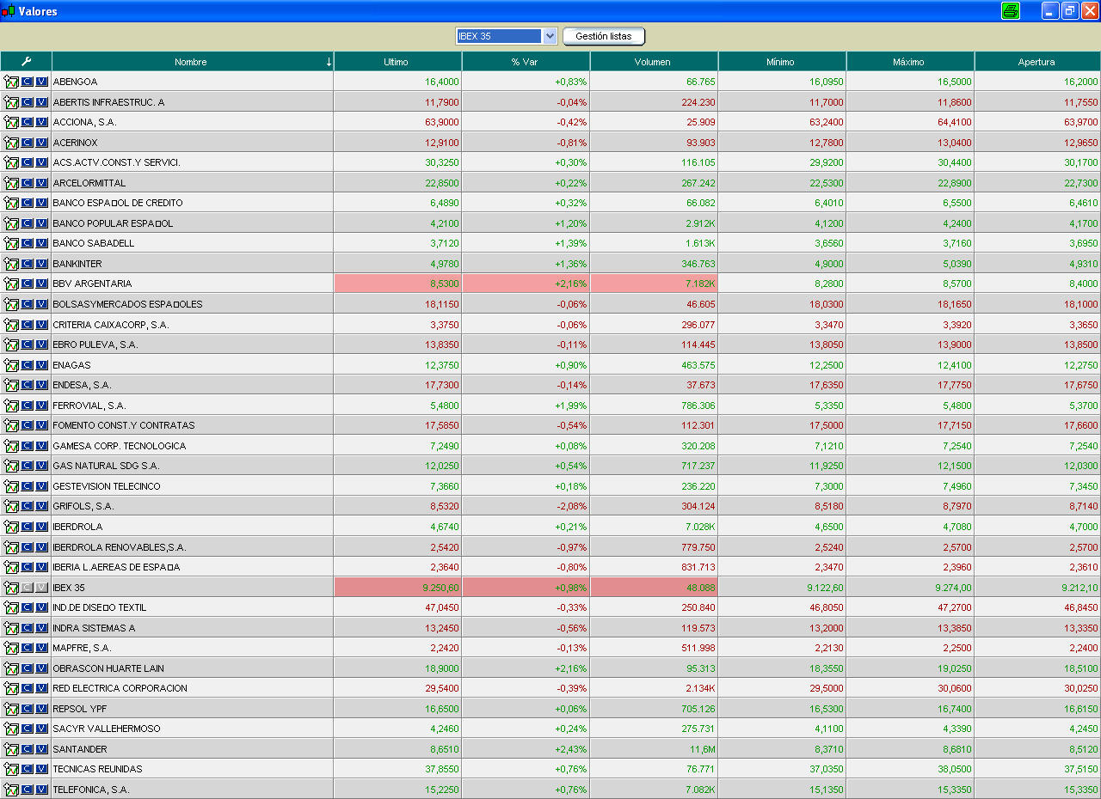Click the Ultimo column header
The height and width of the screenshot is (799, 1101).
[397, 62]
